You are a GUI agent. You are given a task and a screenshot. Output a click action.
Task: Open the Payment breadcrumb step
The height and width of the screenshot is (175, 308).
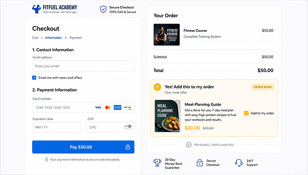[x=76, y=38]
